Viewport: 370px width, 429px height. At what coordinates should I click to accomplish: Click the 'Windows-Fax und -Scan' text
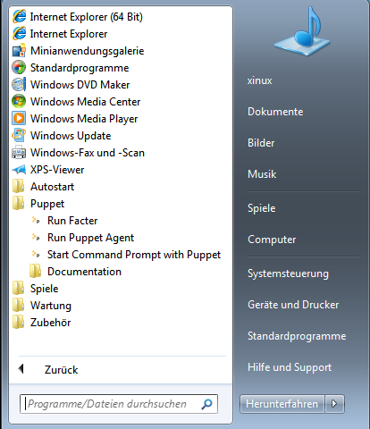click(x=88, y=153)
